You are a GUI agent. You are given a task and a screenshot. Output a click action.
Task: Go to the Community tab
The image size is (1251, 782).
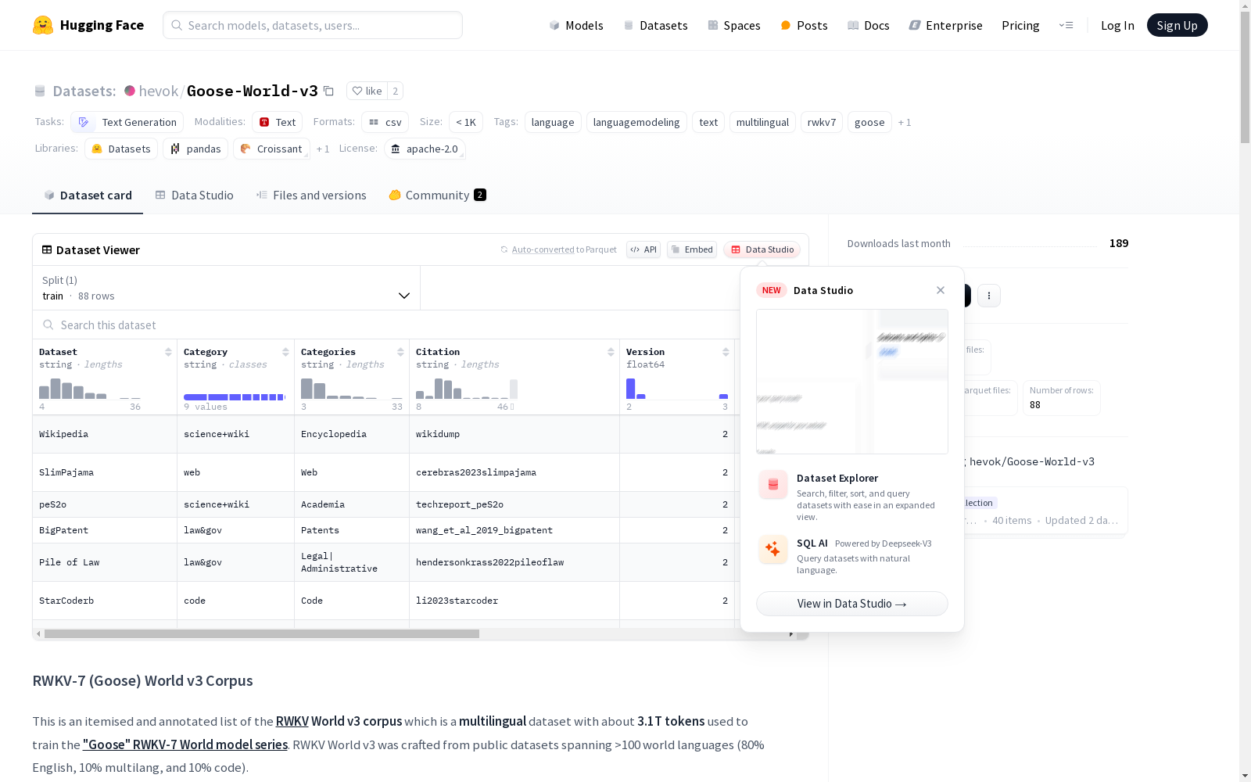click(437, 195)
